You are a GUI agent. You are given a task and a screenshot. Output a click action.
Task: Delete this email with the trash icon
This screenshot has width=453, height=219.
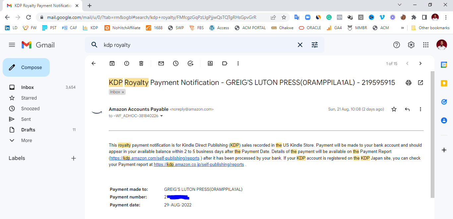(x=141, y=63)
